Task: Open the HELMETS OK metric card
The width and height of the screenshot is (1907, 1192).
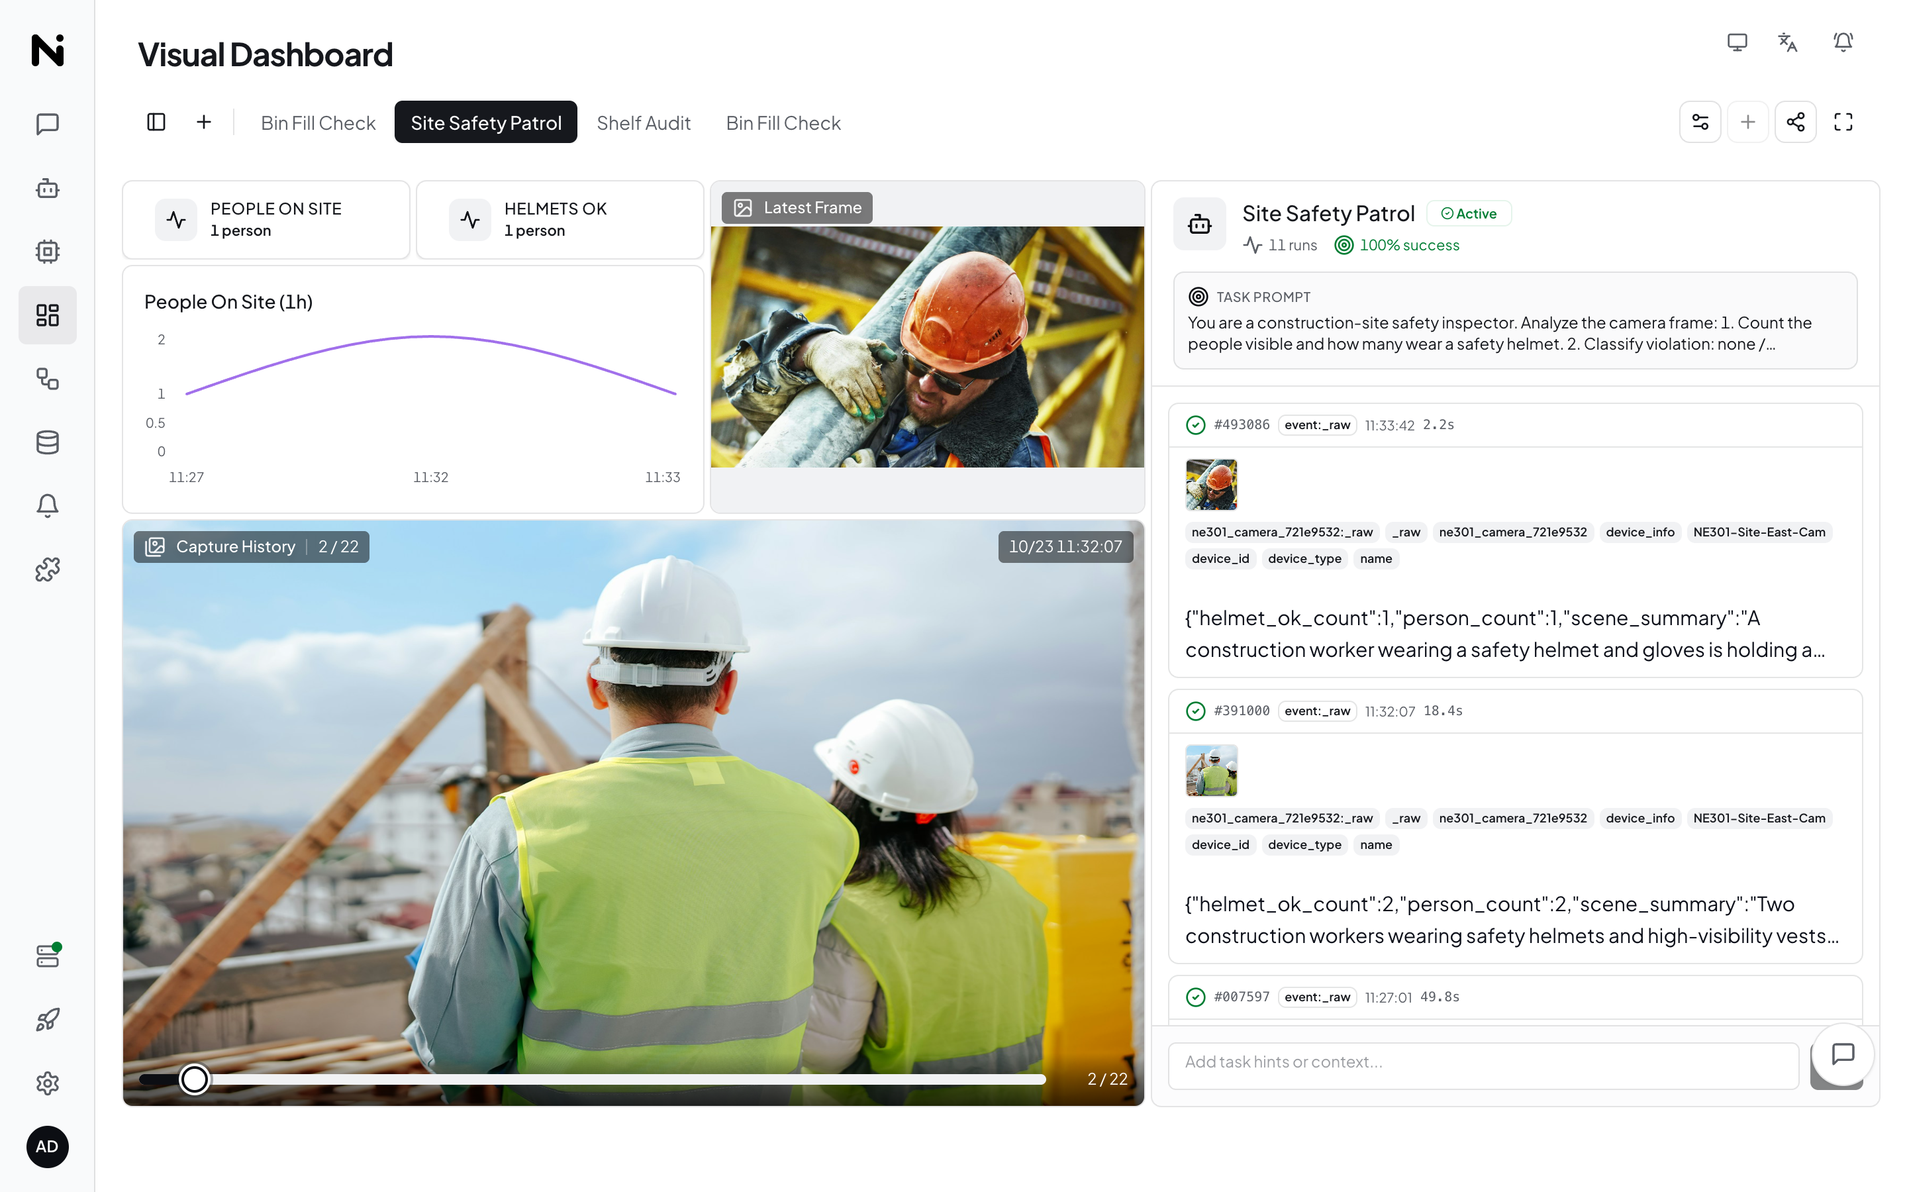Action: point(560,219)
